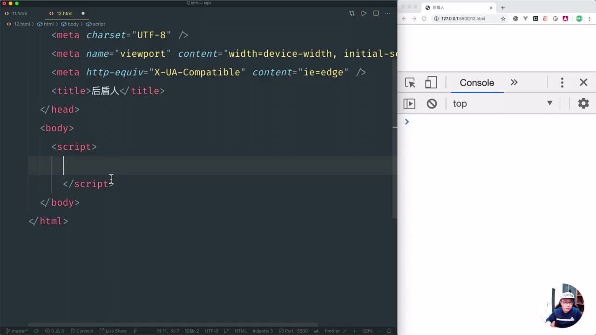Clear the console with the ban icon

432,103
